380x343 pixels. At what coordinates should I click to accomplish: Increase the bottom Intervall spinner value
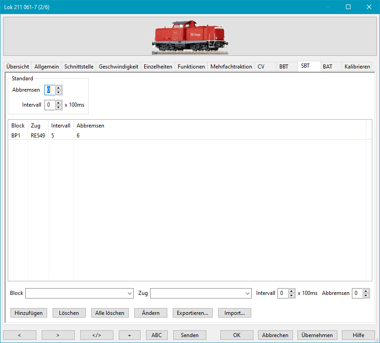291,291
